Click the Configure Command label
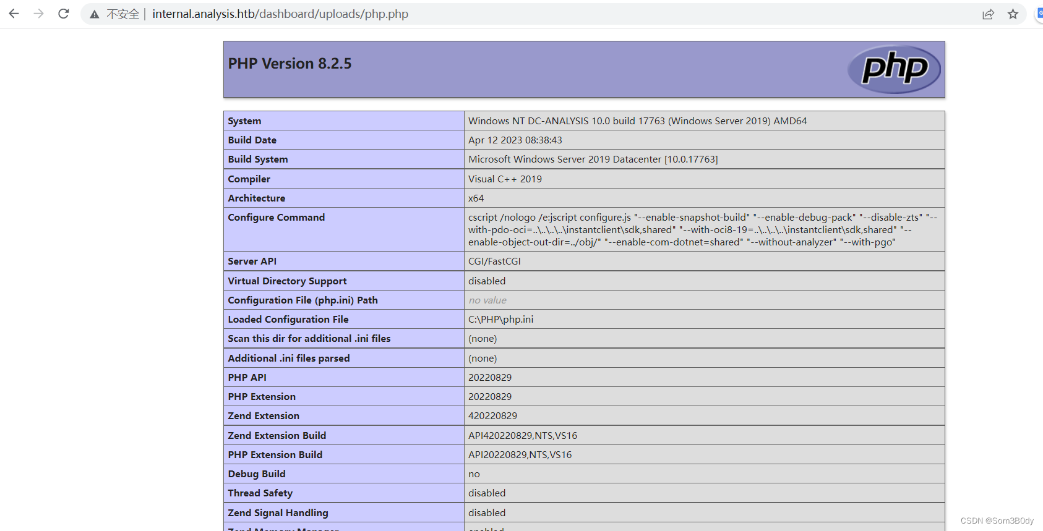Image resolution: width=1043 pixels, height=531 pixels. click(276, 218)
